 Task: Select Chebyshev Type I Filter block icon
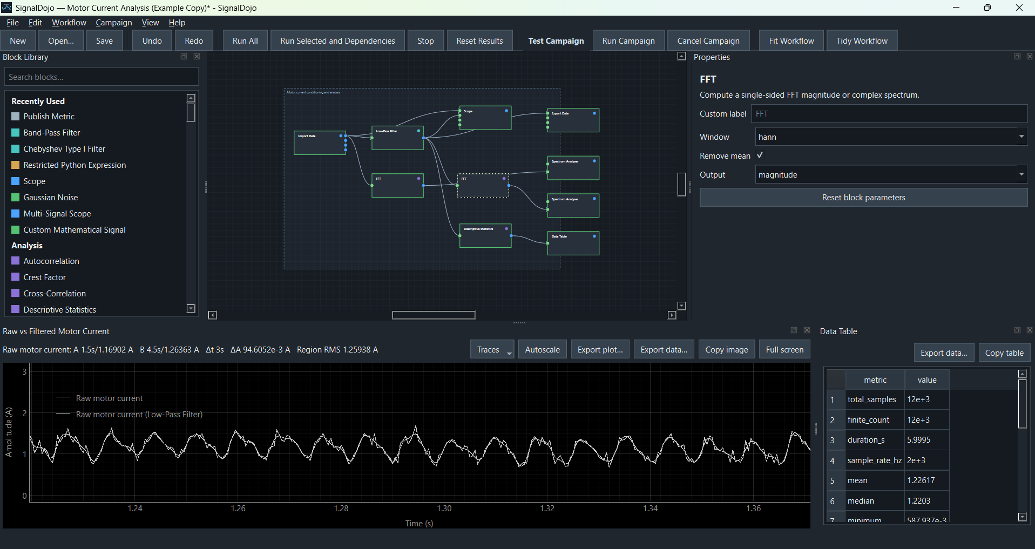click(x=16, y=148)
